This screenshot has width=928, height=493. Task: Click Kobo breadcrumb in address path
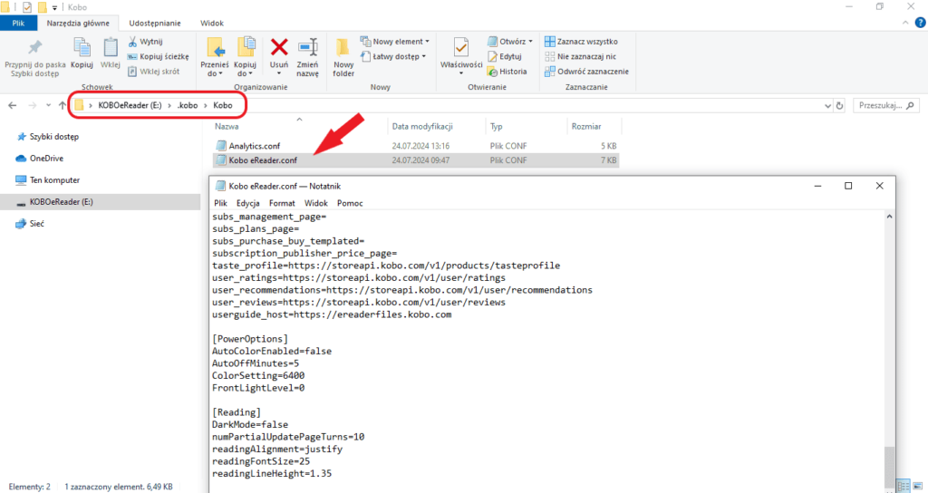tap(223, 105)
